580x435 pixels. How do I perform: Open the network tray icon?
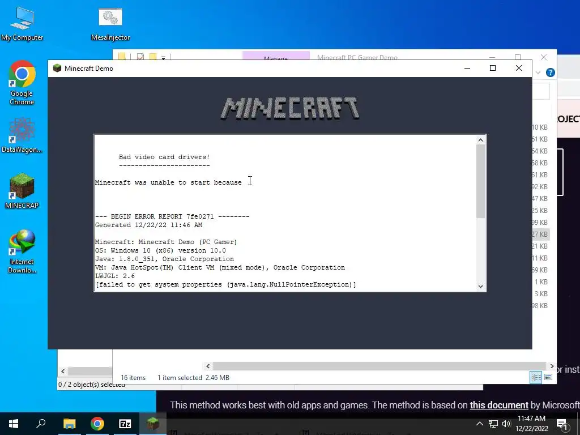493,424
